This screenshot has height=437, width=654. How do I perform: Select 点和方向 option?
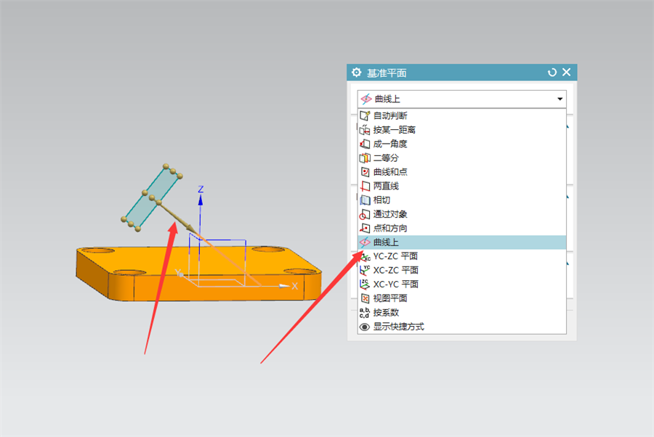461,228
